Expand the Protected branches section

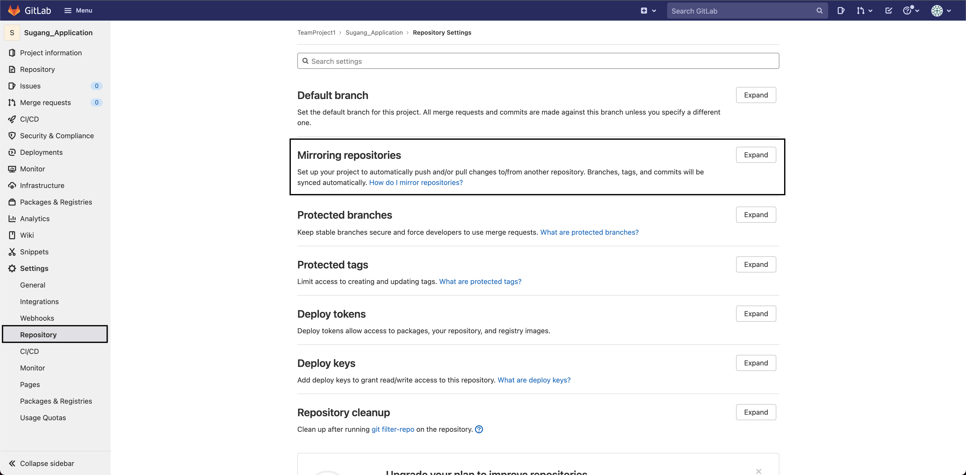pos(756,215)
